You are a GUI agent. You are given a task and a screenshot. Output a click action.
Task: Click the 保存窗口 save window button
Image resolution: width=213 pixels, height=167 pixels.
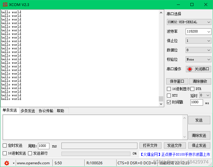pos(177,82)
